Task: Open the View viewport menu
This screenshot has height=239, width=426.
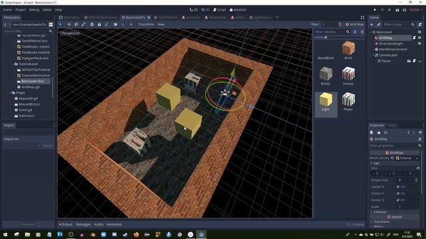Action: point(161,25)
